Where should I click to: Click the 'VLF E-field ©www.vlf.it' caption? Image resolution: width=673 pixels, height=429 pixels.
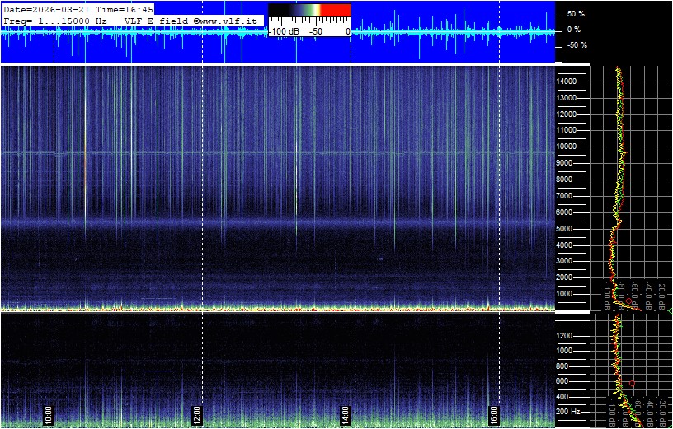191,20
